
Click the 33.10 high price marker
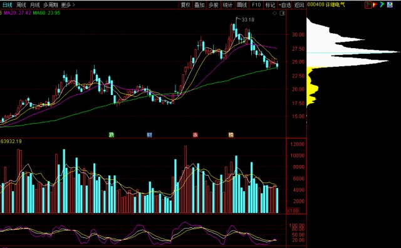point(247,19)
